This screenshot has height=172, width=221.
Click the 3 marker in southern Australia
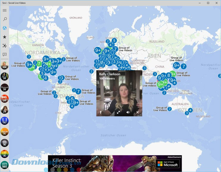(187, 113)
